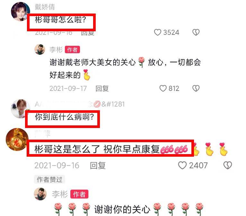
Task: Select the comment text 彬哥哥怎么啦?
Action: 61,20
